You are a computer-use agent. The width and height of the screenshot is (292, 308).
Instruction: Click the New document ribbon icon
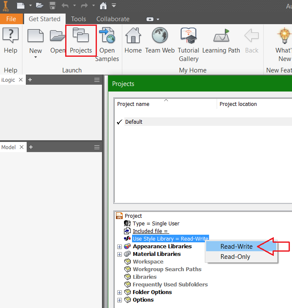click(x=36, y=36)
